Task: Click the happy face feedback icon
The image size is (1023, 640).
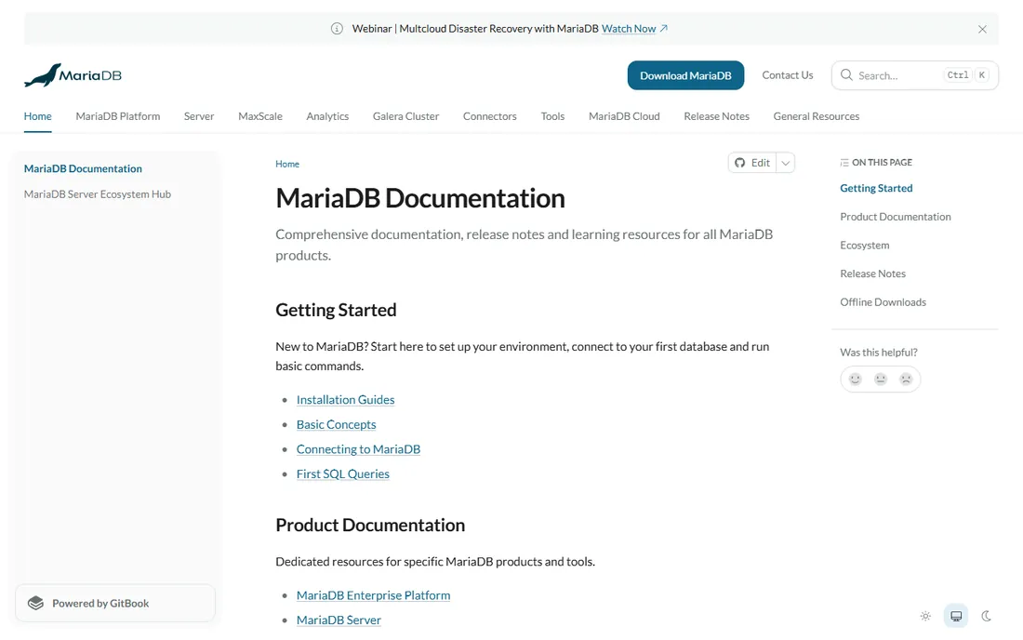Action: (856, 379)
